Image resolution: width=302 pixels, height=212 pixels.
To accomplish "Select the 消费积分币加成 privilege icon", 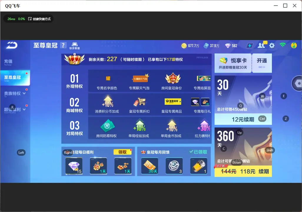I will point(108,101).
